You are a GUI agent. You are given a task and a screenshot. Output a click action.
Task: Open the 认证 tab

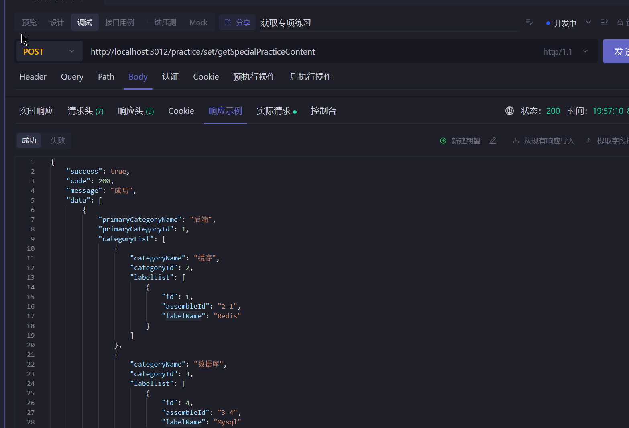click(170, 77)
